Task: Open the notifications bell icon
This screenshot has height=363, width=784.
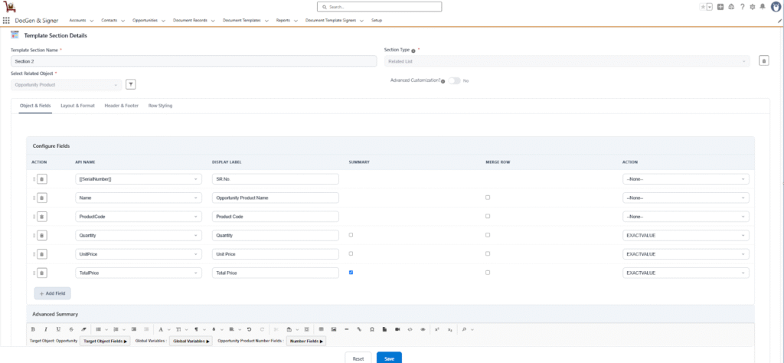Action: 762,7
